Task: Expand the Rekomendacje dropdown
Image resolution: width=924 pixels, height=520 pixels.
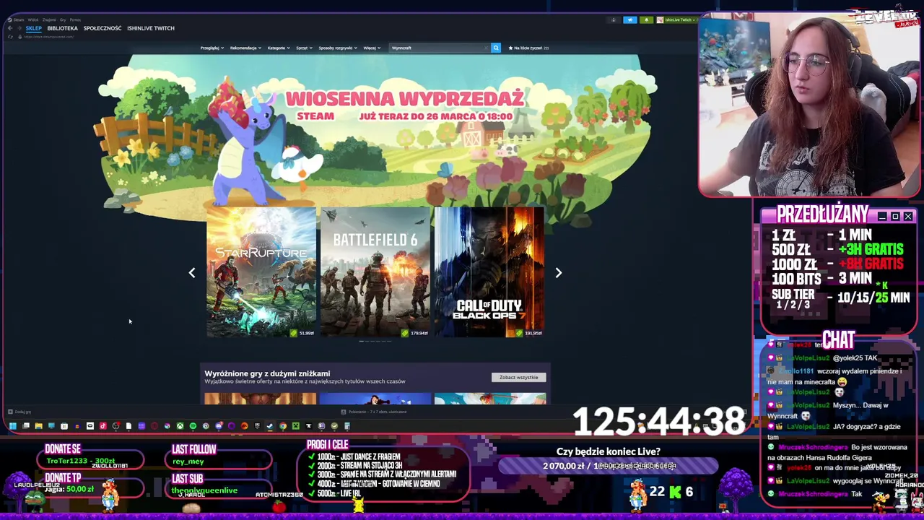Action: (245, 48)
